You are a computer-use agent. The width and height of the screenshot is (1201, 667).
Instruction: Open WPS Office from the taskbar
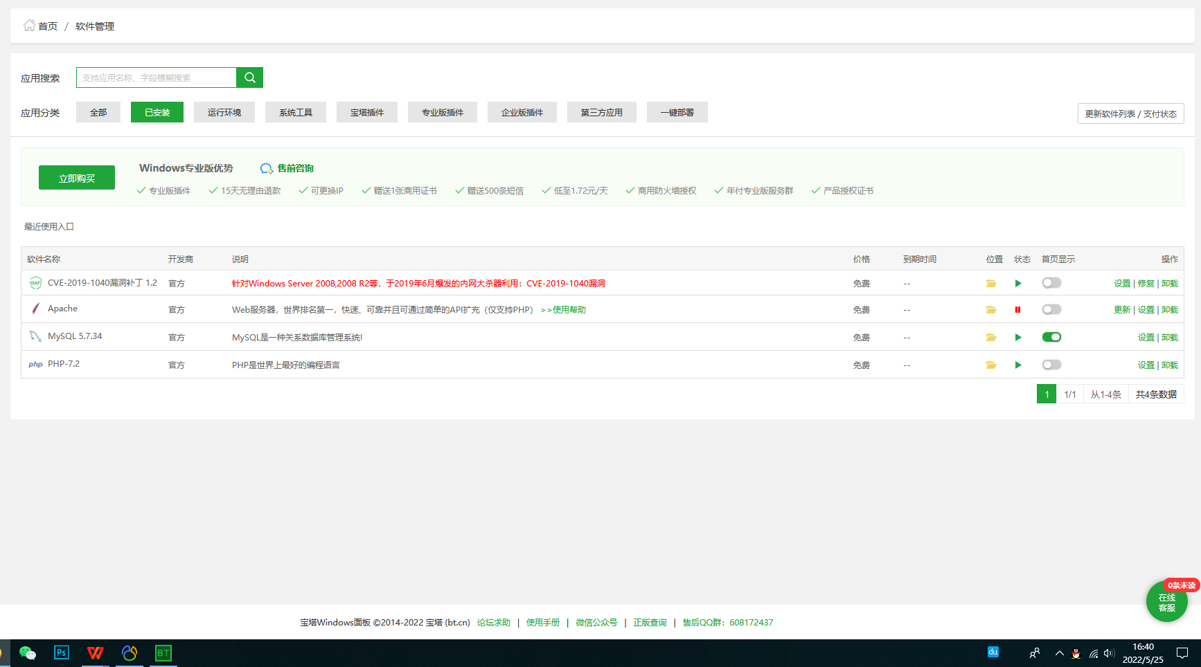[95, 652]
